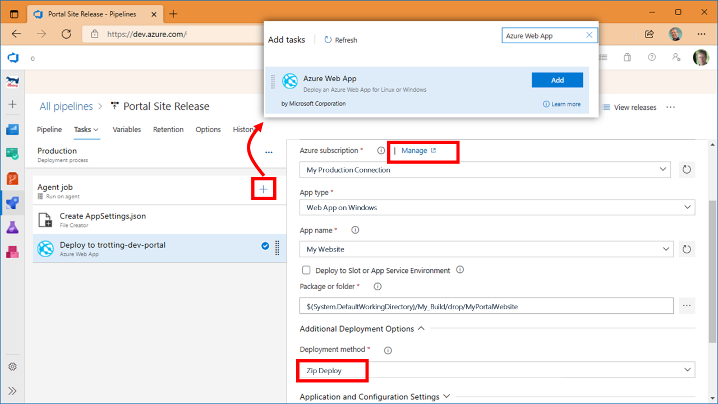
Task: Open the project icon atop the sidebar
Action: click(12, 82)
